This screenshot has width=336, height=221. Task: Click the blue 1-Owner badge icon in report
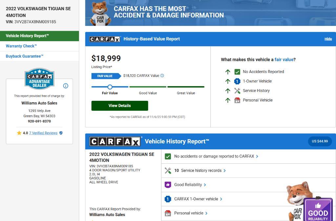tap(168, 199)
